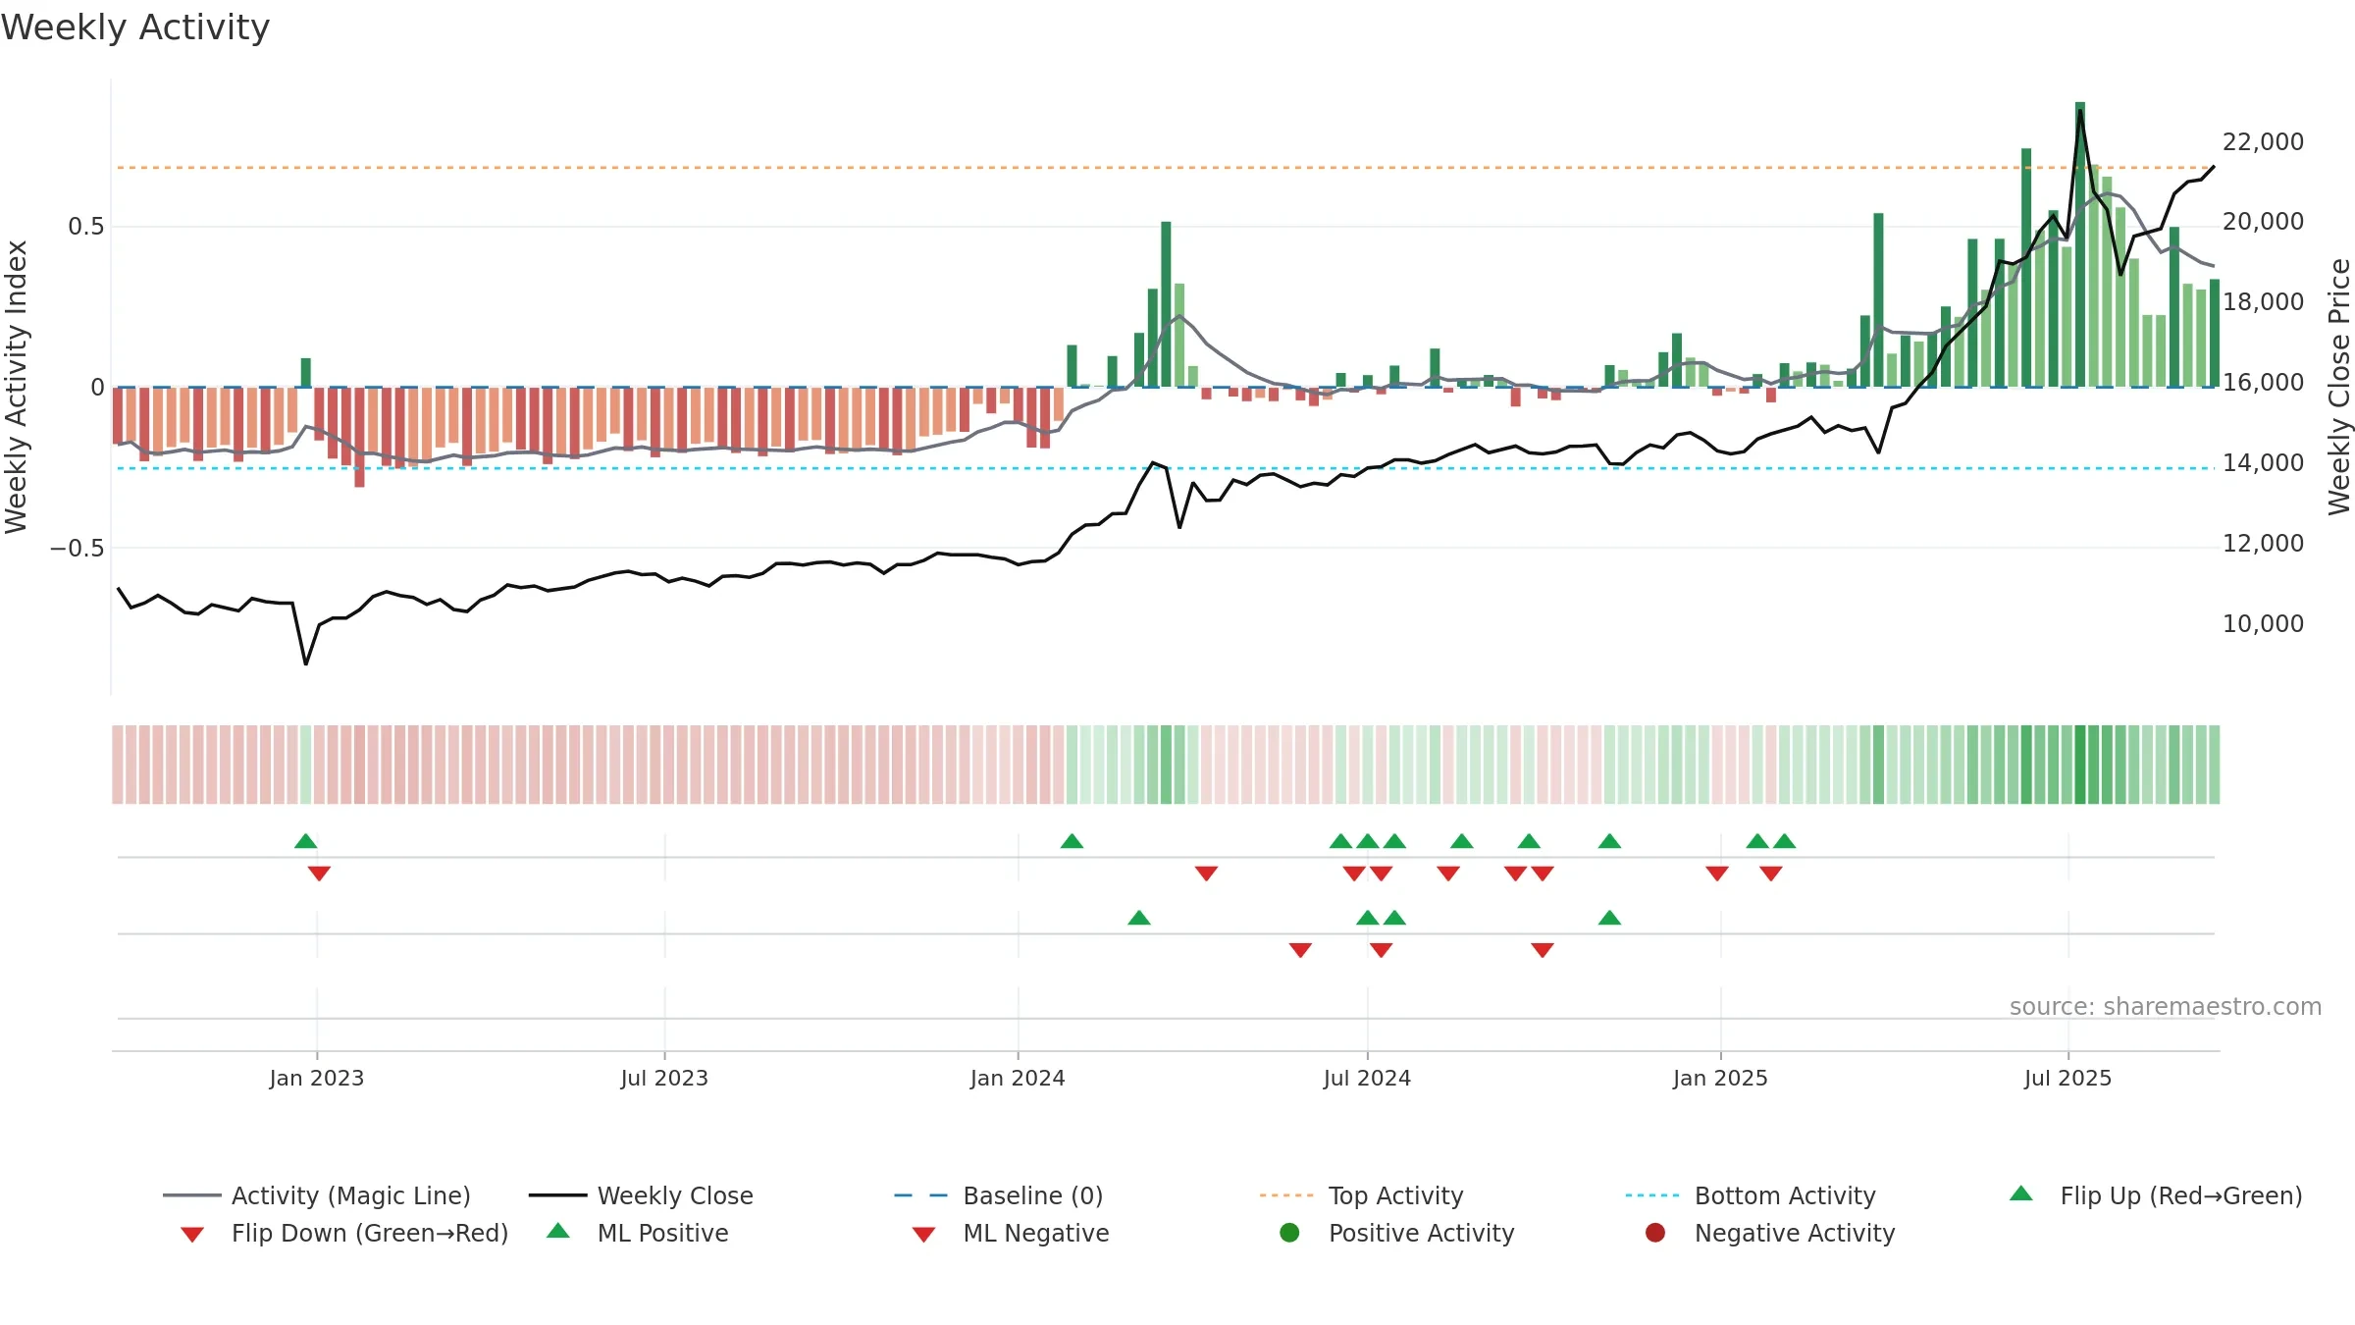This screenshot has height=1325, width=2355.
Task: Click the '18,000' price axis label
Action: coord(2263,302)
